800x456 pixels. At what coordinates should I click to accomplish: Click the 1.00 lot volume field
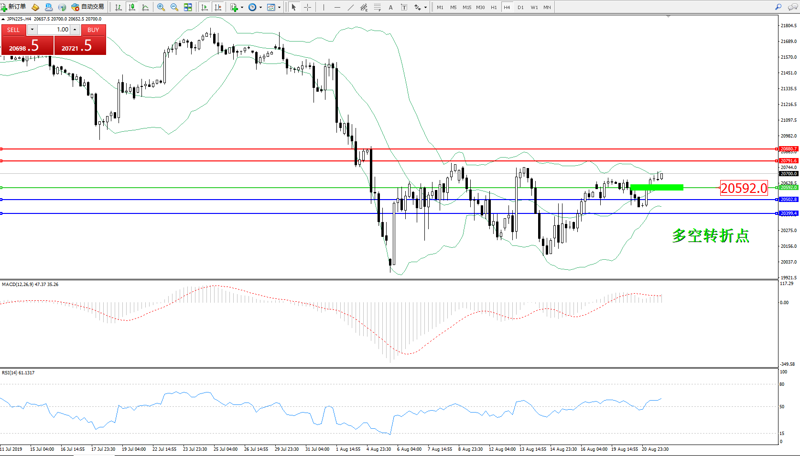pos(54,30)
